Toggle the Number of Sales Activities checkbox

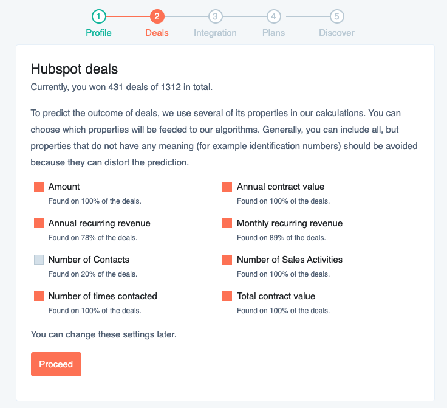point(227,260)
